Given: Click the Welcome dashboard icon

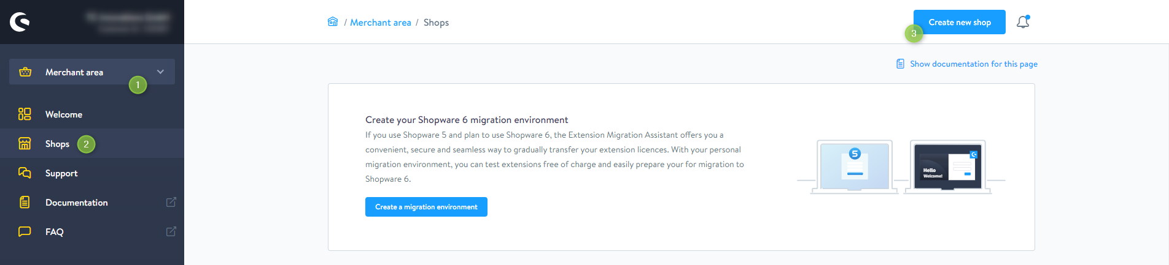Looking at the screenshot, I should [x=25, y=114].
